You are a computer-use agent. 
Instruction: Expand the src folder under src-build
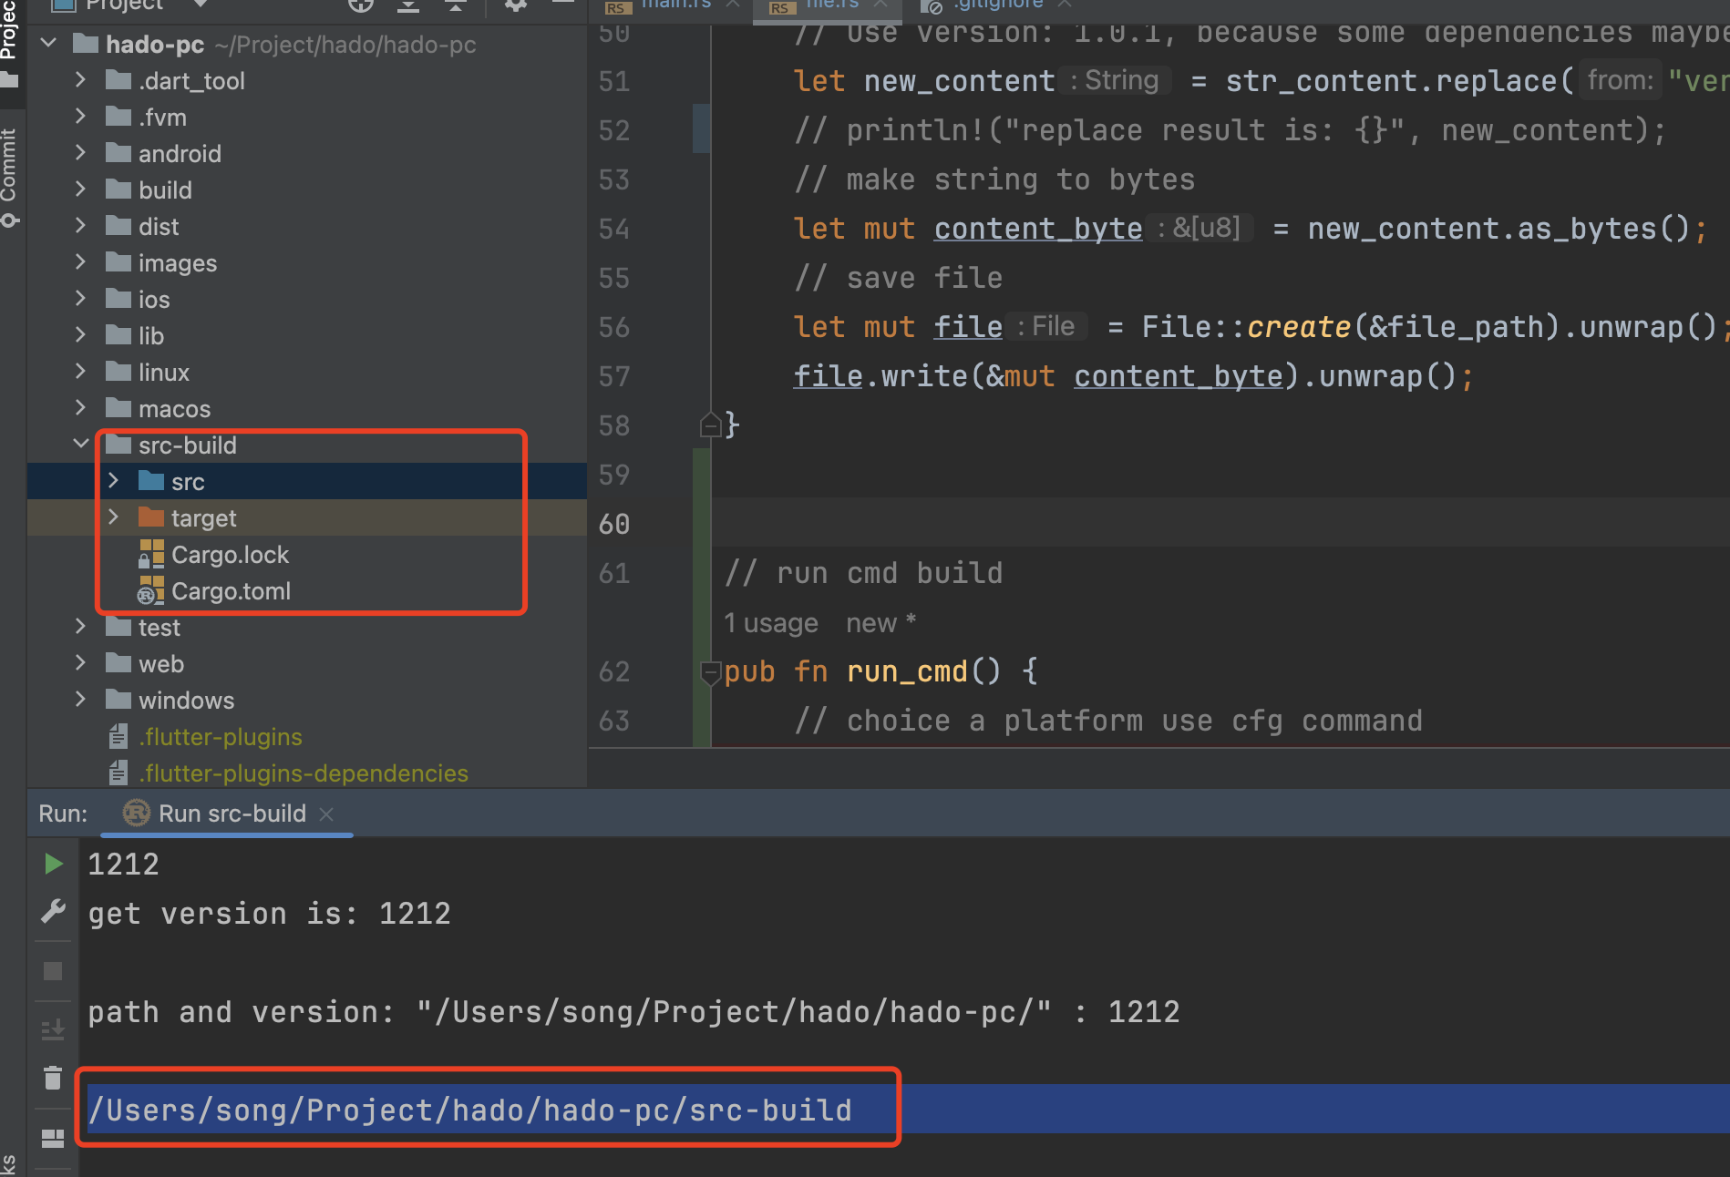point(113,481)
